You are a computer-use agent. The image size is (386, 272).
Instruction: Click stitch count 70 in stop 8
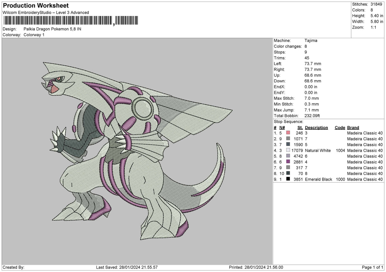(301, 174)
